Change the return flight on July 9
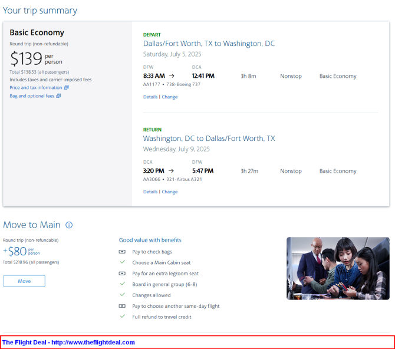The image size is (395, 349). [170, 192]
